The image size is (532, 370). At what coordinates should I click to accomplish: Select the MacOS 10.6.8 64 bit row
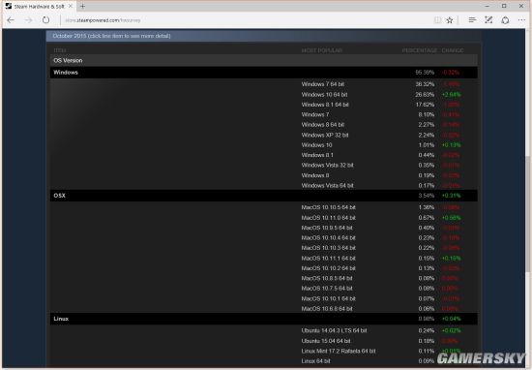click(x=264, y=309)
